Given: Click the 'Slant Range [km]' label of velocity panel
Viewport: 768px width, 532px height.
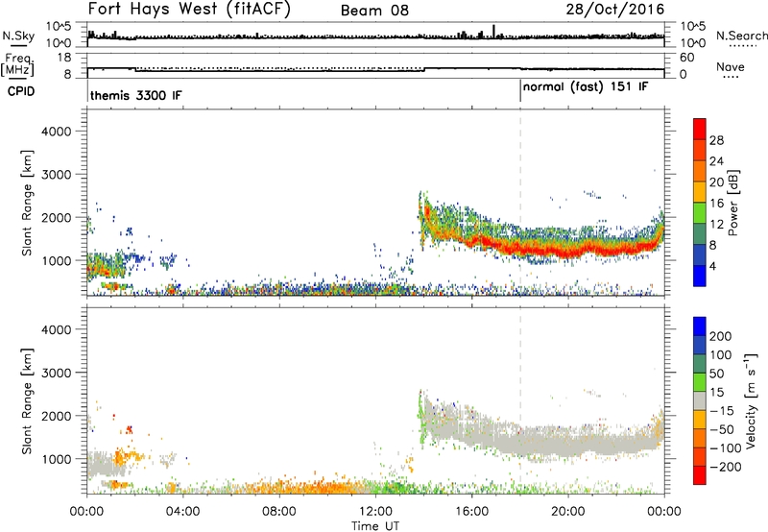Looking at the screenshot, I should pyautogui.click(x=27, y=400).
